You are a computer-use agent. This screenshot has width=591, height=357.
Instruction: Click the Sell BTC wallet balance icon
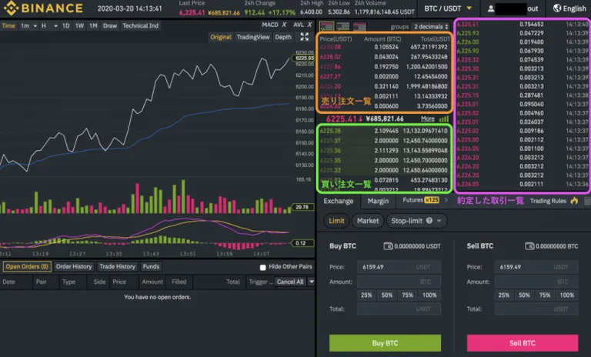point(529,246)
